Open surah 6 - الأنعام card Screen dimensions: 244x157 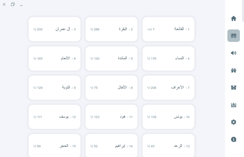coord(54,58)
